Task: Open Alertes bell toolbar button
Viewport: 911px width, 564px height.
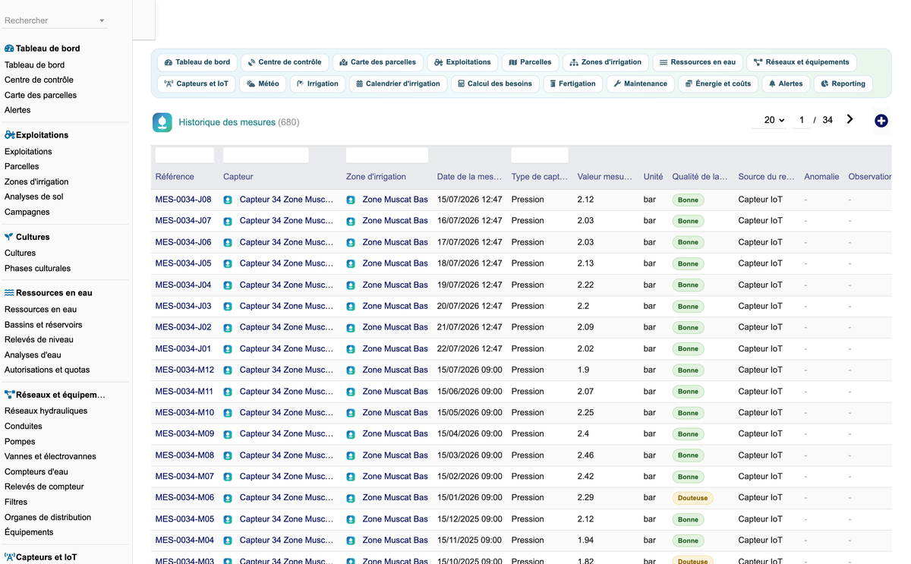Action: (x=786, y=83)
